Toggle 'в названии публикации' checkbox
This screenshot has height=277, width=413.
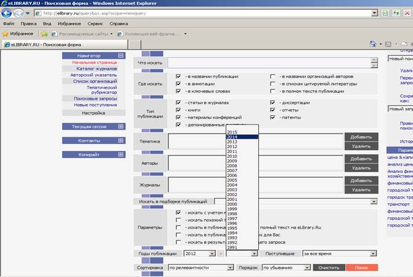tap(178, 77)
